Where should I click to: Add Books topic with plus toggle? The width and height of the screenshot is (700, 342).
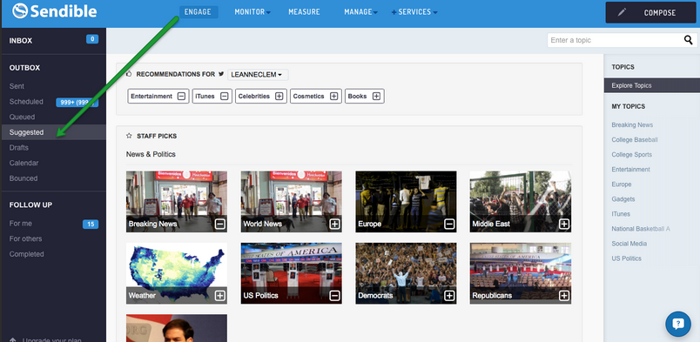[376, 96]
